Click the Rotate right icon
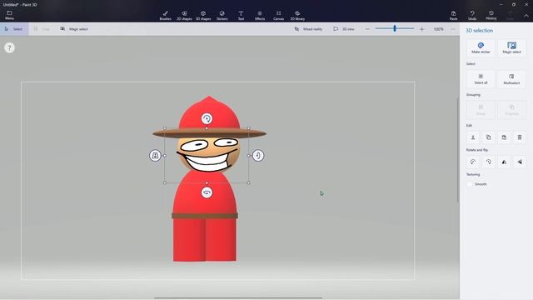 point(489,162)
